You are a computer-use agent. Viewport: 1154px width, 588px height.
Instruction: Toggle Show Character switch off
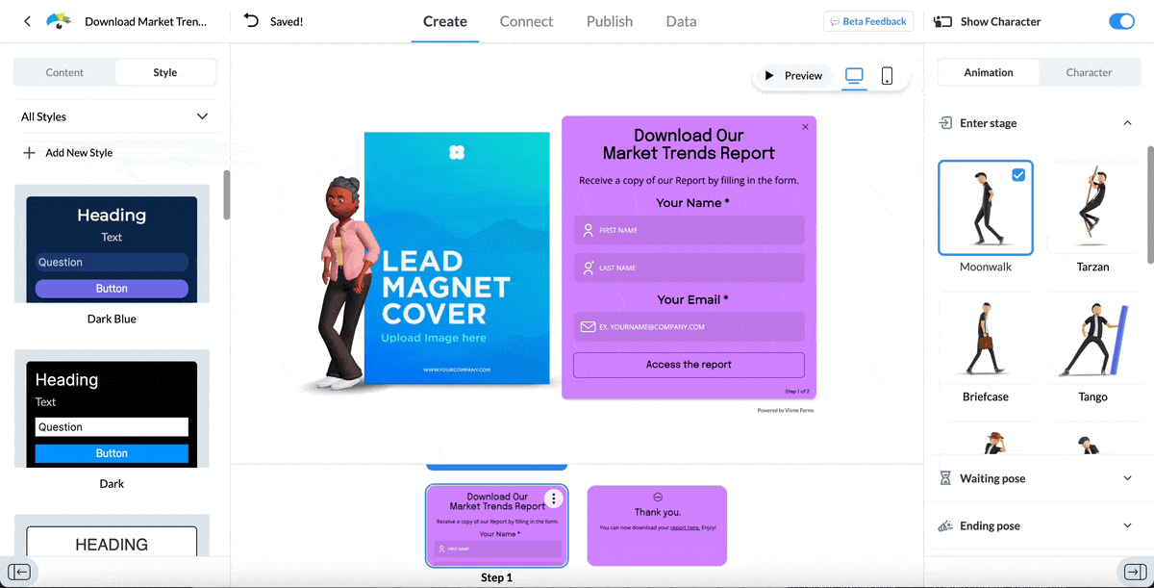click(1123, 19)
